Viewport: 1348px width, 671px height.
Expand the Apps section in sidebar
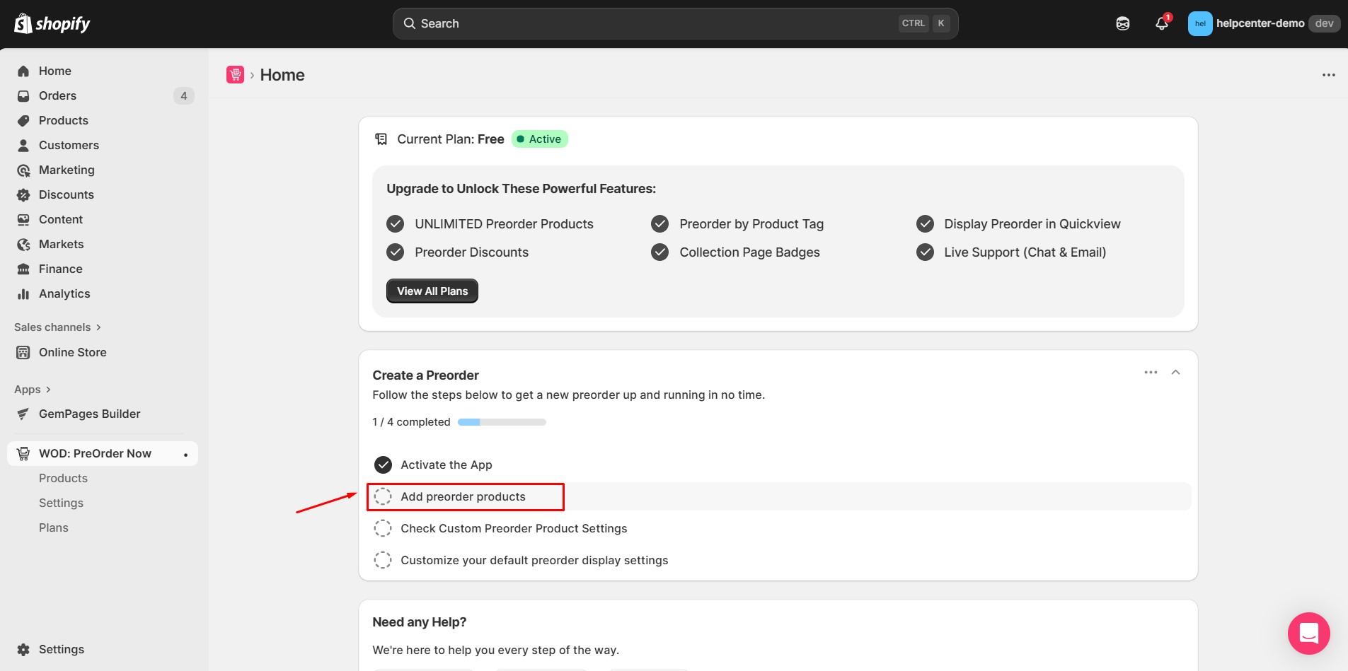click(33, 390)
